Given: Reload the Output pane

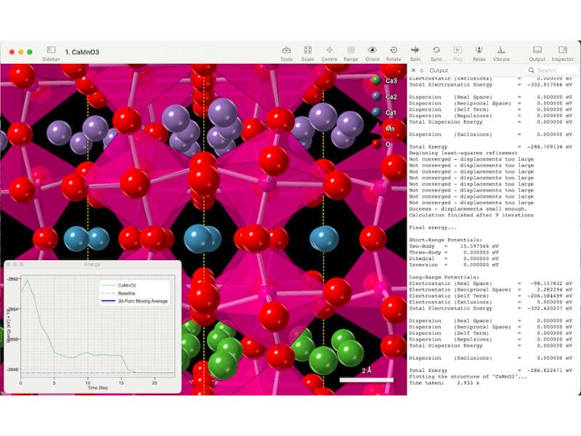Looking at the screenshot, I should coord(422,70).
